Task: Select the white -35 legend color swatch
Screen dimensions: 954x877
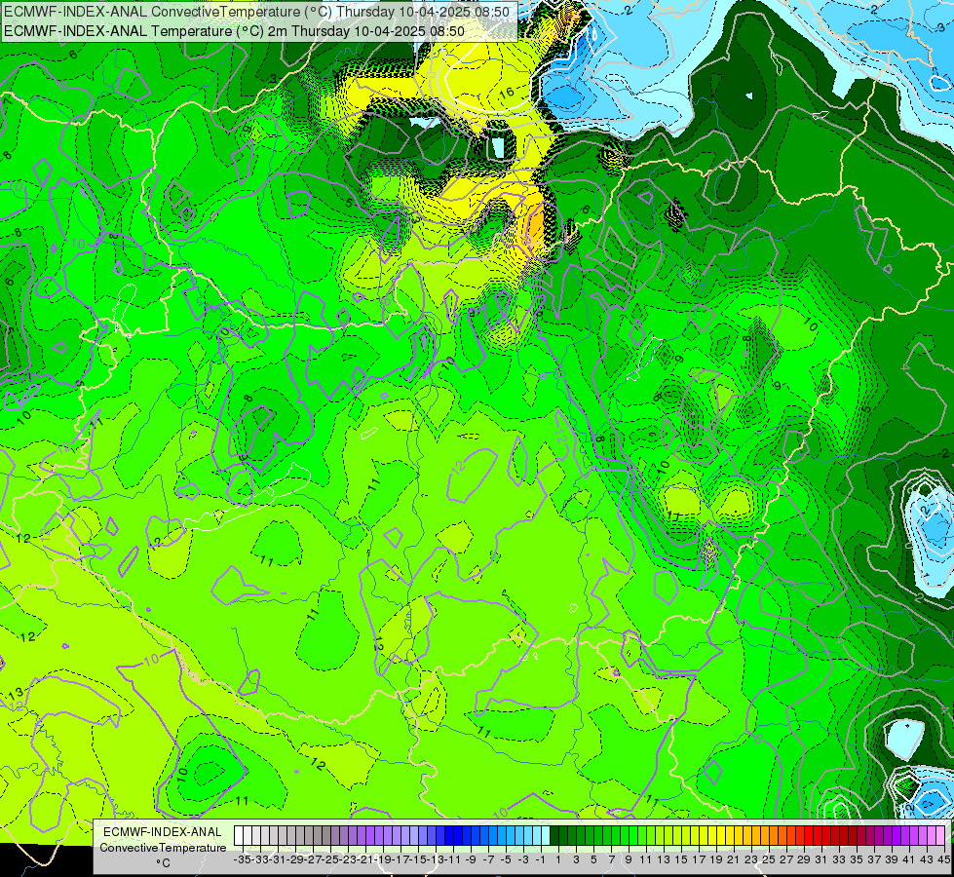Action: click(239, 836)
